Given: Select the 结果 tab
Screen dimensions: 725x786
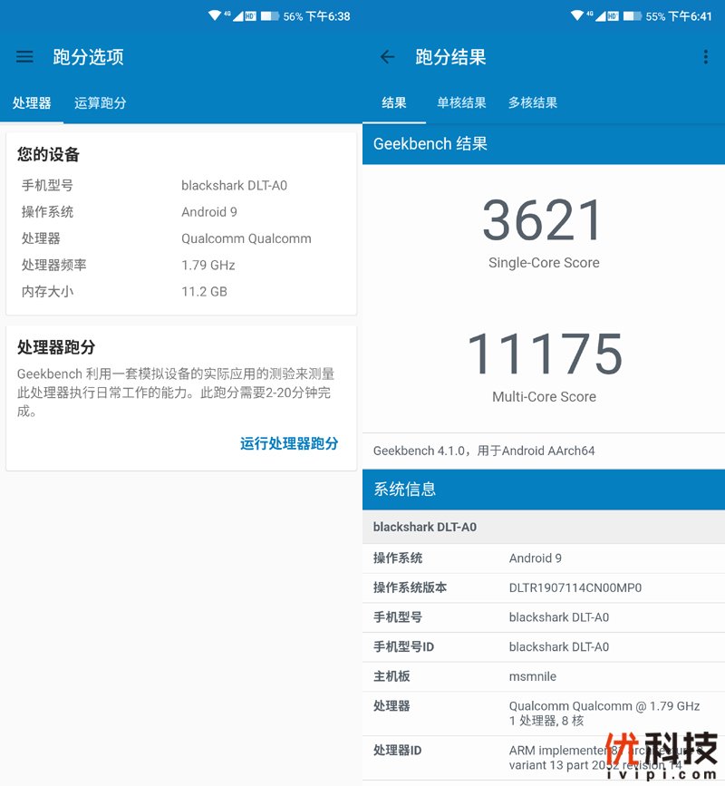Looking at the screenshot, I should coord(394,102).
